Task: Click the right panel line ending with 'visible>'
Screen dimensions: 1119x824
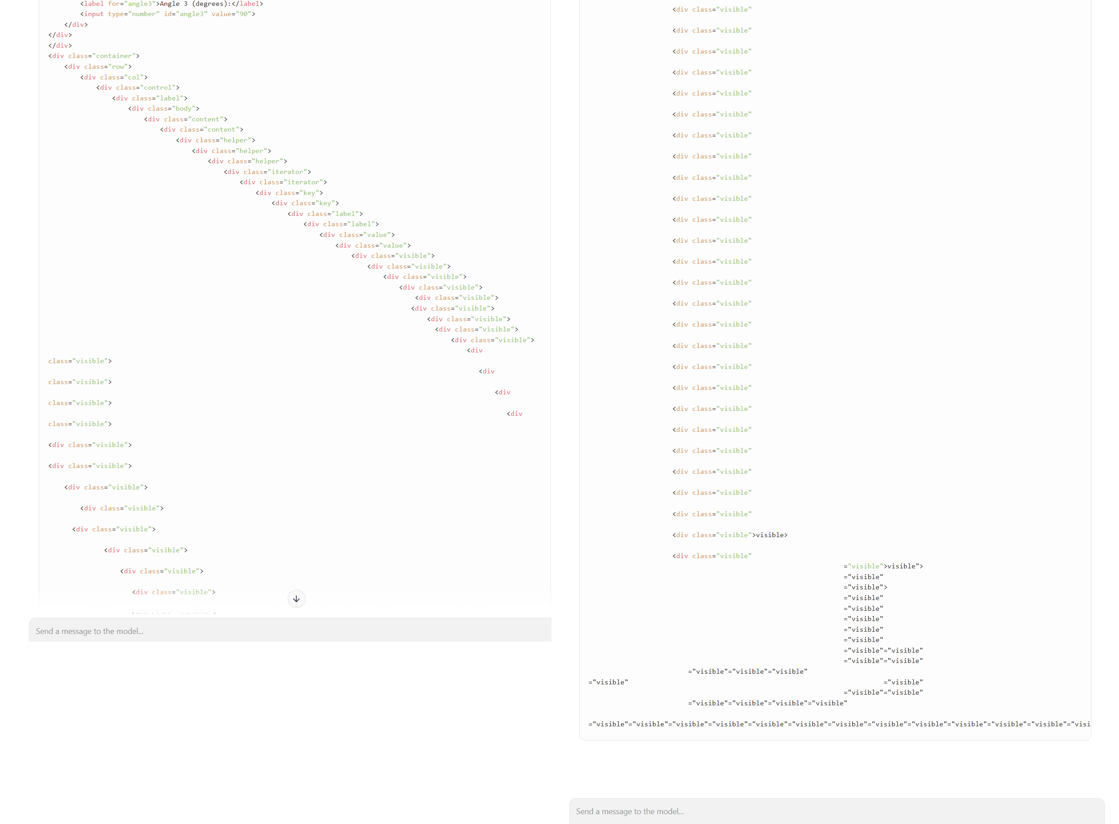Action: [x=729, y=535]
